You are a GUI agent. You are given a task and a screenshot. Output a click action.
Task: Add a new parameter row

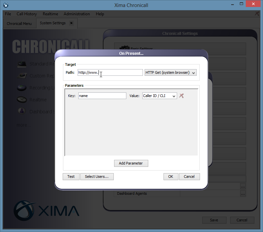[x=131, y=163]
